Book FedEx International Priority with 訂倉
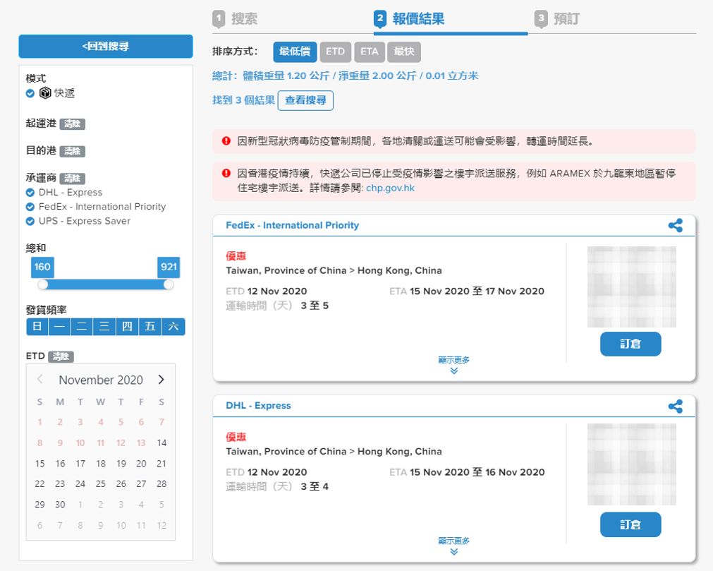 tap(630, 344)
